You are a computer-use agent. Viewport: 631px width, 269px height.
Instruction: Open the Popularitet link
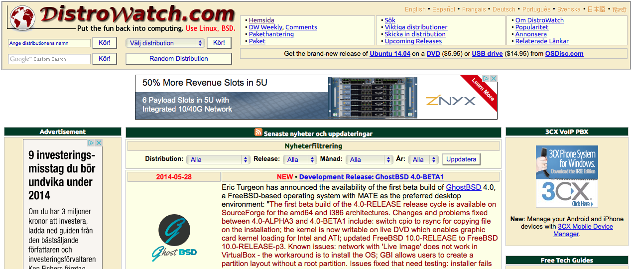(531, 27)
